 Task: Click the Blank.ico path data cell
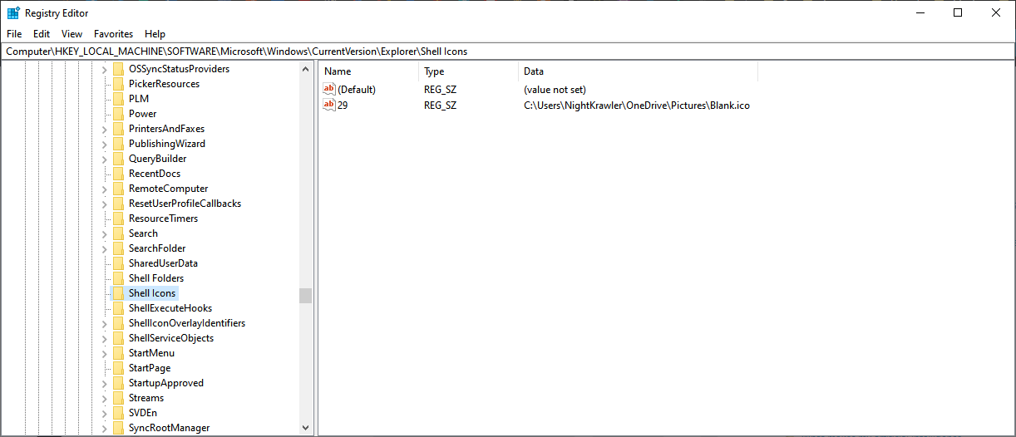point(637,105)
